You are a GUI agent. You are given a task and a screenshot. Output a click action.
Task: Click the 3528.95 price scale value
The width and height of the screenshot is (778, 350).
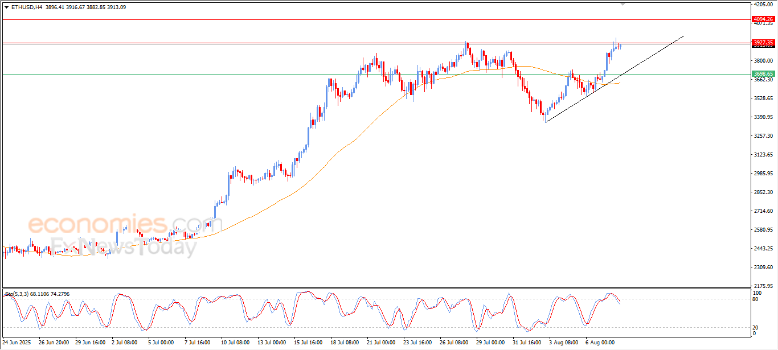[763, 98]
